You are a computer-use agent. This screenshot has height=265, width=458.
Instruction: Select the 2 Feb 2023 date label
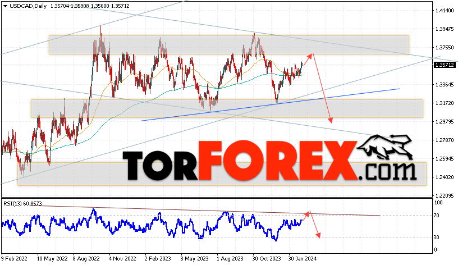click(x=158, y=259)
